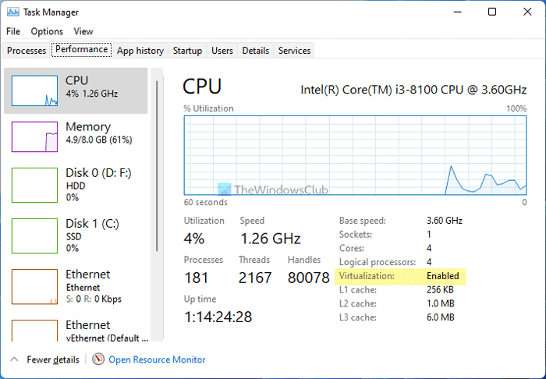Click the L2 cache 1.0 MB value
This screenshot has width=546, height=379.
point(441,303)
